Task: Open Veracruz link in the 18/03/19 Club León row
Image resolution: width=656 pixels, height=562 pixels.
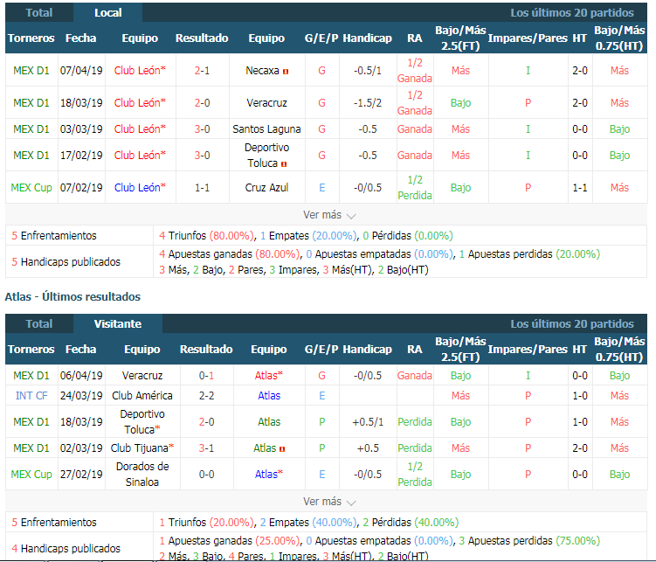Action: [x=267, y=103]
